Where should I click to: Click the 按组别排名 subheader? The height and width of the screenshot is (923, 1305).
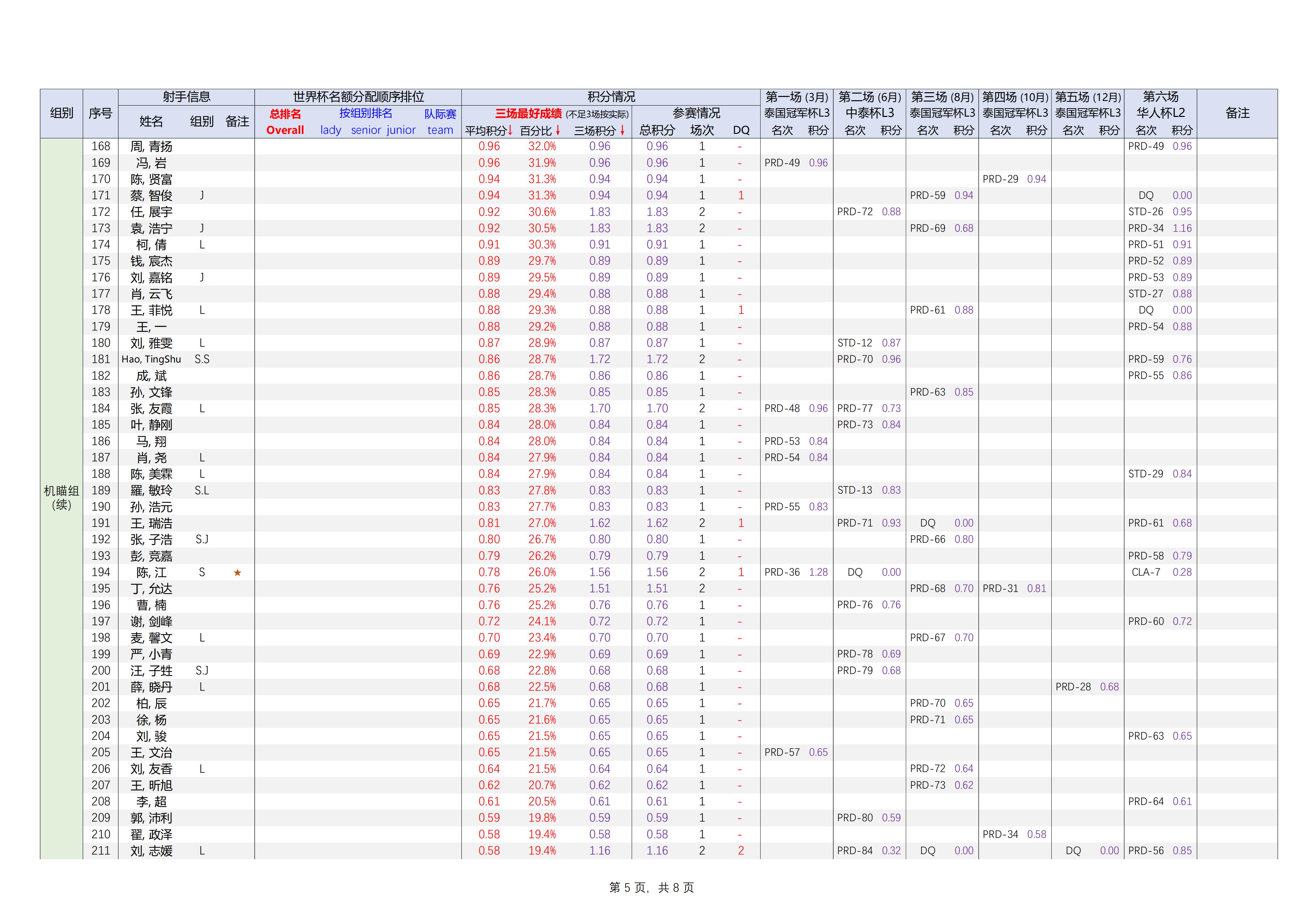(x=365, y=113)
